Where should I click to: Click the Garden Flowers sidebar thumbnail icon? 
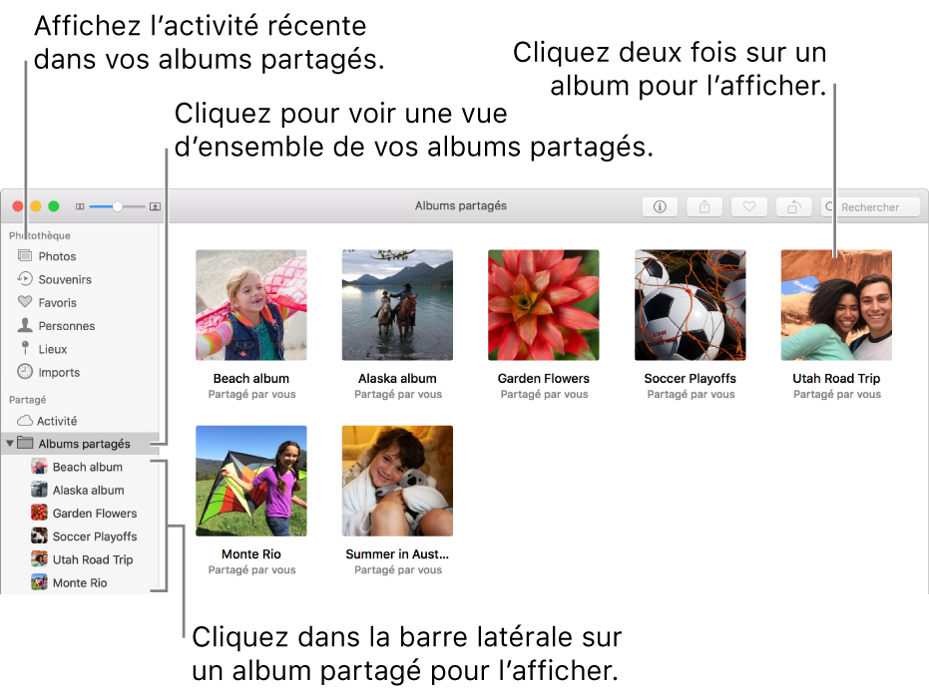[39, 513]
